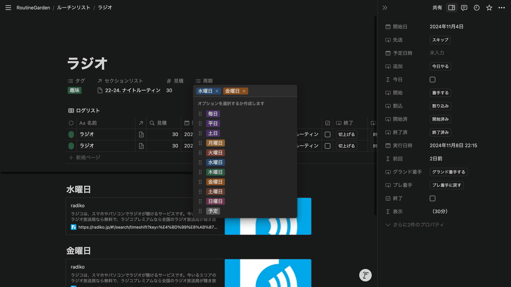Click drag handle beside 木曜日 option
511x287 pixels.
[200, 172]
